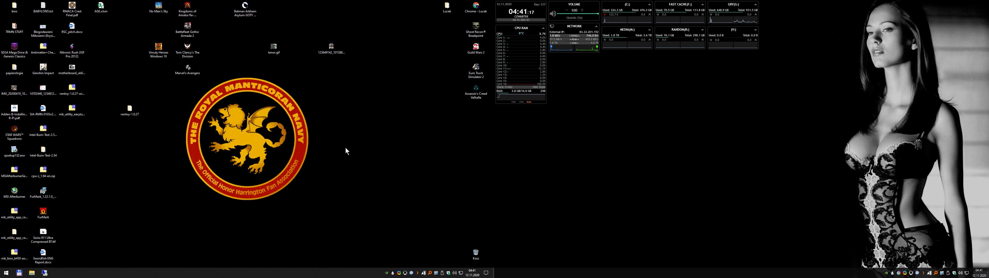The height and width of the screenshot is (278, 989).
Task: Mute audio via the VOLUME widget speaker icon
Action: (552, 14)
